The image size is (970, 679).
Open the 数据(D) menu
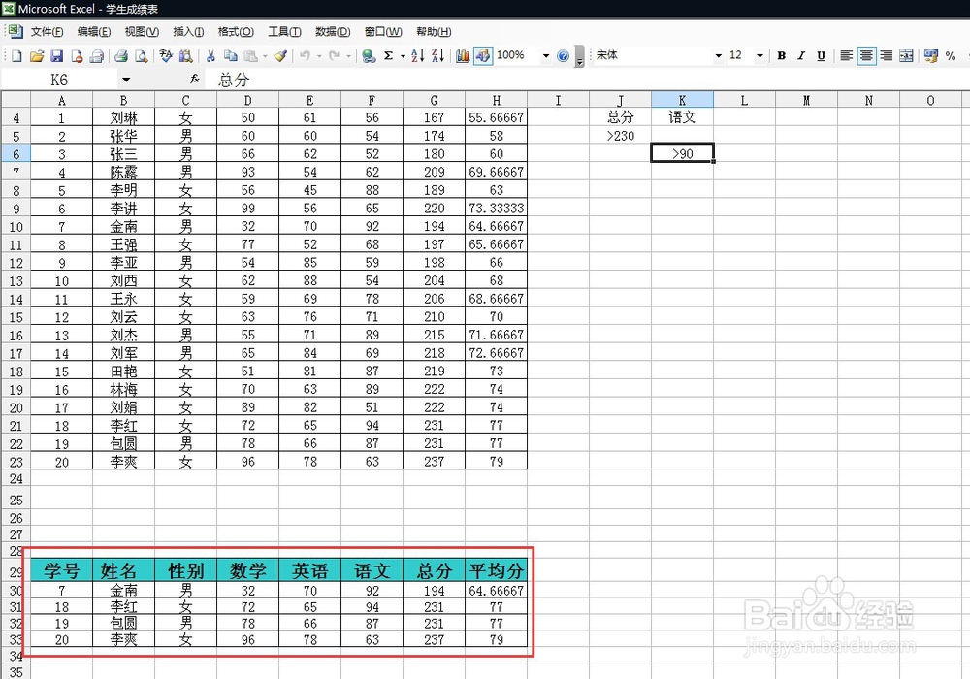(333, 32)
